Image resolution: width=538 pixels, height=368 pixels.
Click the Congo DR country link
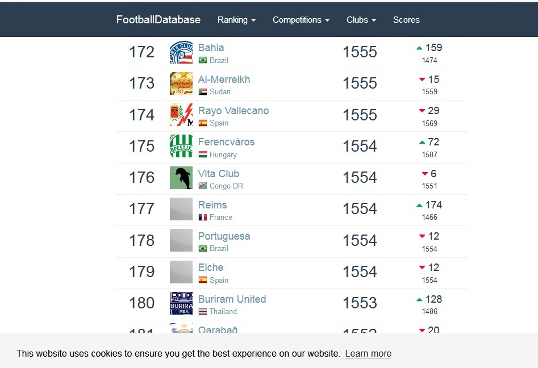click(x=226, y=186)
